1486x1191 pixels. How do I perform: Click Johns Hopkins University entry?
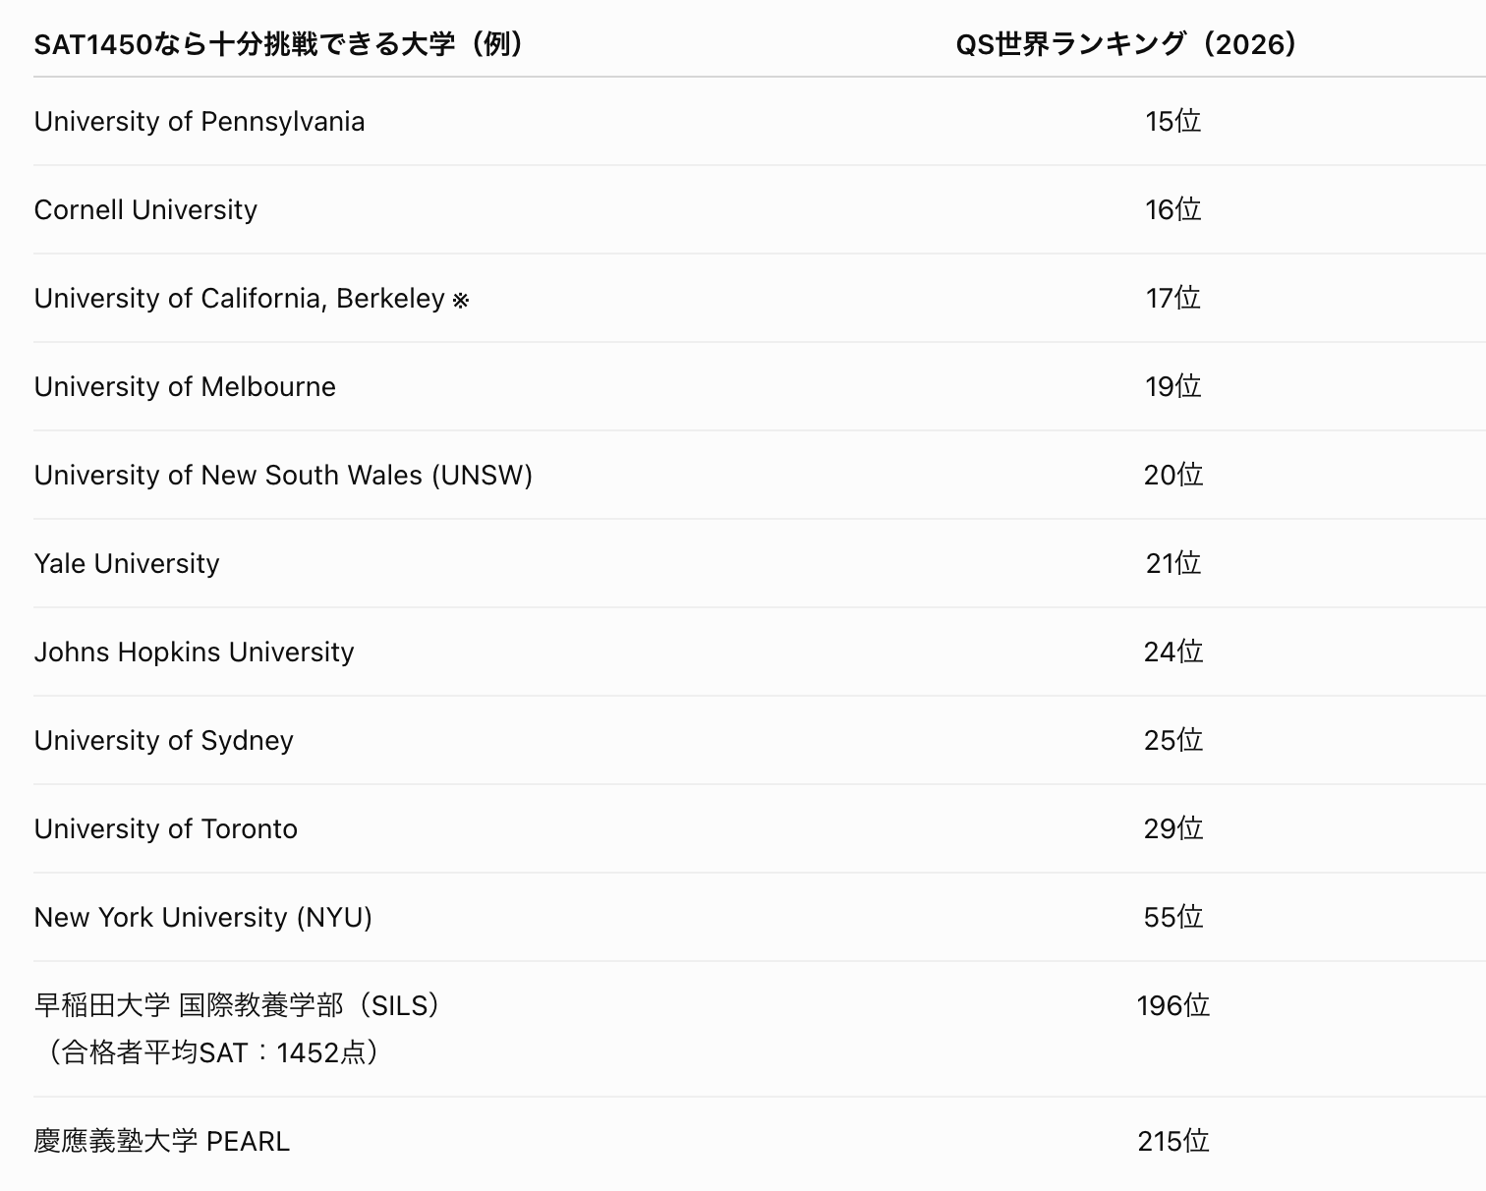pyautogui.click(x=194, y=652)
